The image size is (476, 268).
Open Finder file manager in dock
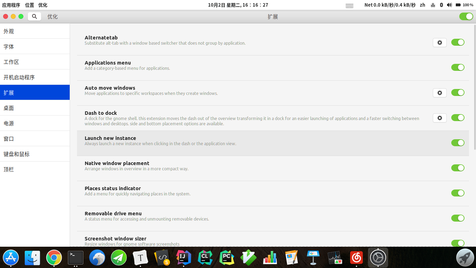(x=32, y=258)
